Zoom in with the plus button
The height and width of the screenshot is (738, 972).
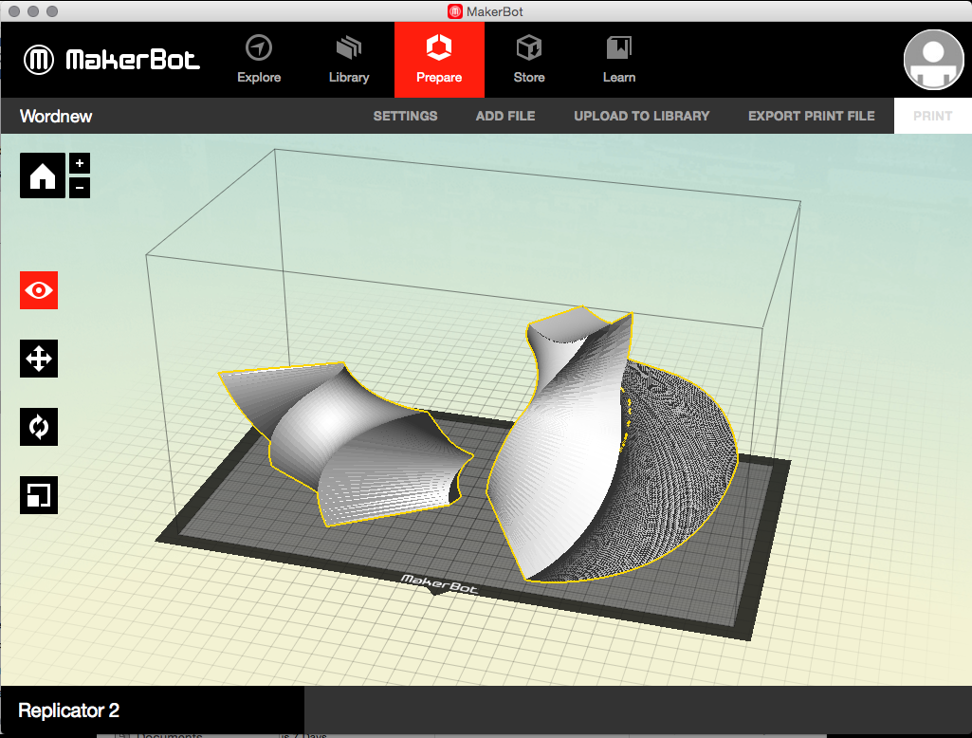coord(80,163)
